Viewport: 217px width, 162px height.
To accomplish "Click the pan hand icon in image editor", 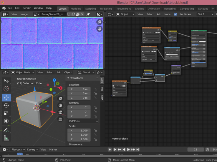I will pyautogui.click(x=99, y=29).
